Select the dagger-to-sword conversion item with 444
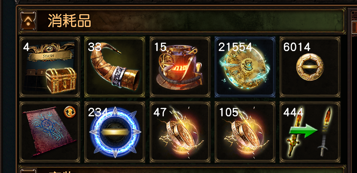357x173 pixels. pos(310,132)
